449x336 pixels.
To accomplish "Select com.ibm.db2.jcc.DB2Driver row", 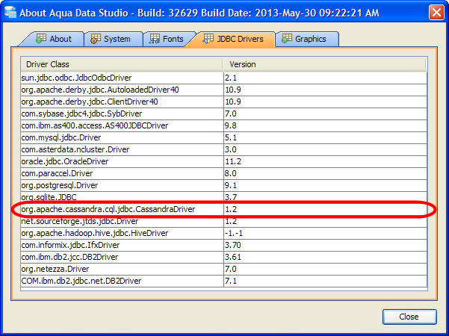I will (224, 257).
